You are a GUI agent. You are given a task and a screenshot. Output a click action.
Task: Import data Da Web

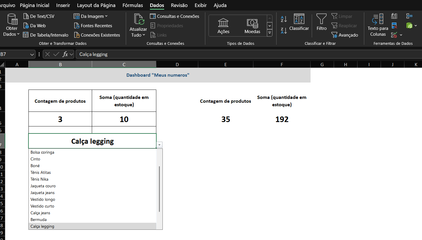coord(35,26)
